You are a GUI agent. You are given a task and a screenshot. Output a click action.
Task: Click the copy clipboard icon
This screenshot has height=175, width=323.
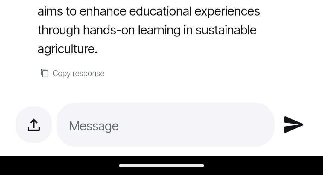pyautogui.click(x=45, y=73)
